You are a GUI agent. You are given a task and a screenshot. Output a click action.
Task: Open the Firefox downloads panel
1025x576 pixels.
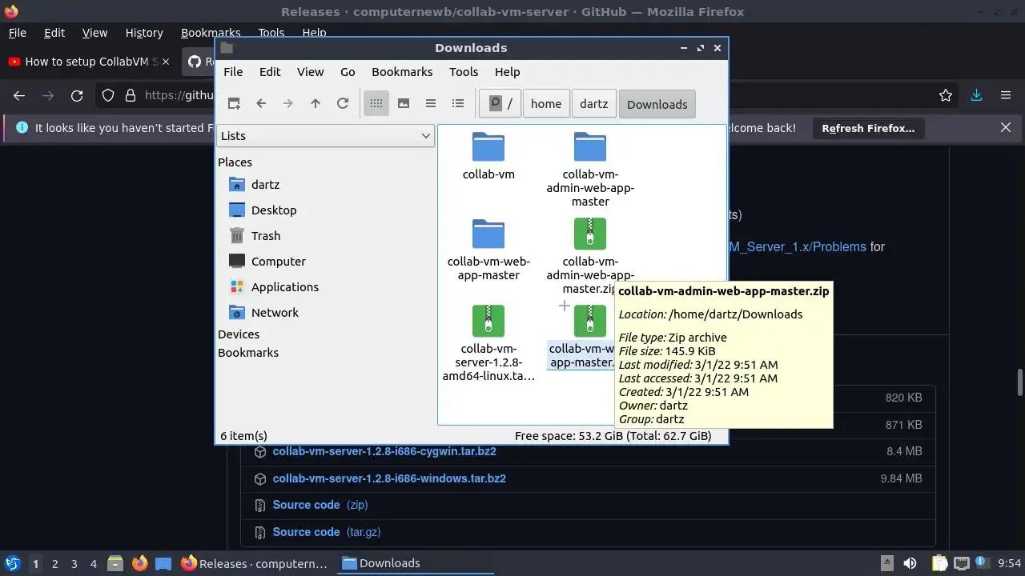tap(976, 95)
